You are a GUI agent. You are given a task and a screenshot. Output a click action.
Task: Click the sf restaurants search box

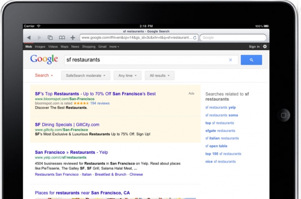coord(151,60)
